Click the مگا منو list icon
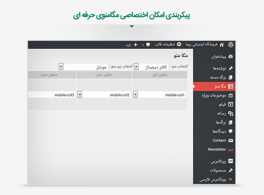Image resolution: width=264 pixels, height=195 pixels. tap(230, 87)
